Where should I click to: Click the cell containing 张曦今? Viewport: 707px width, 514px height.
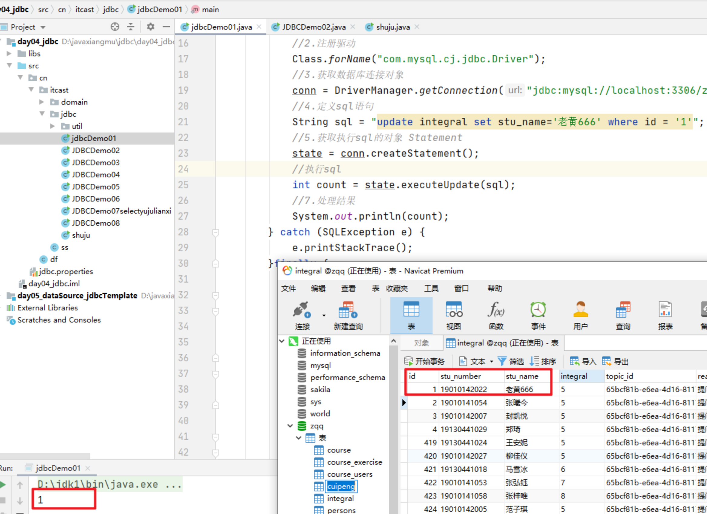531,403
